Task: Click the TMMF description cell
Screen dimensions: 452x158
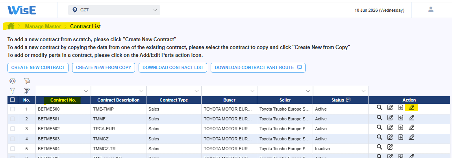Action: pyautogui.click(x=119, y=119)
